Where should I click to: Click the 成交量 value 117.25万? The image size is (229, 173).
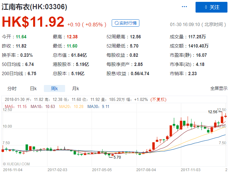point(197,37)
